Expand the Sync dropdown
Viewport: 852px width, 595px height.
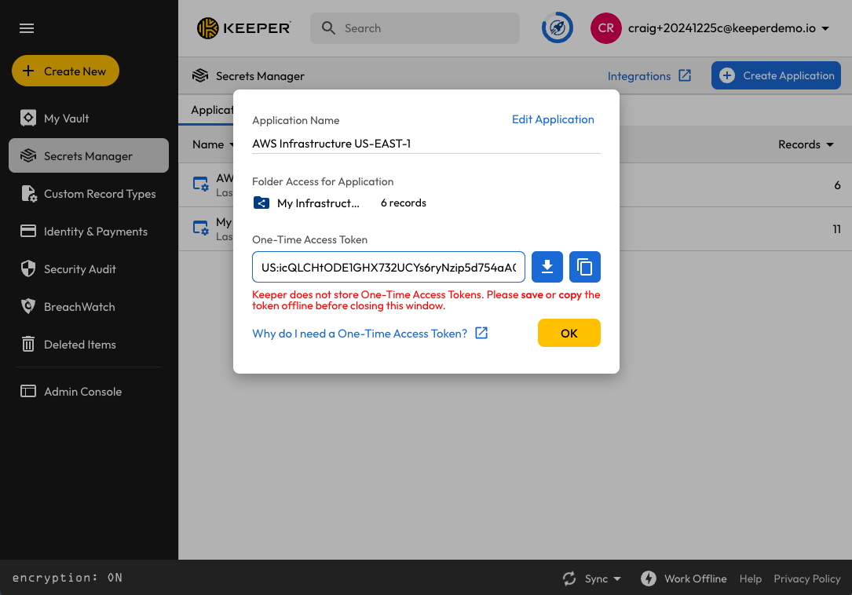617,579
